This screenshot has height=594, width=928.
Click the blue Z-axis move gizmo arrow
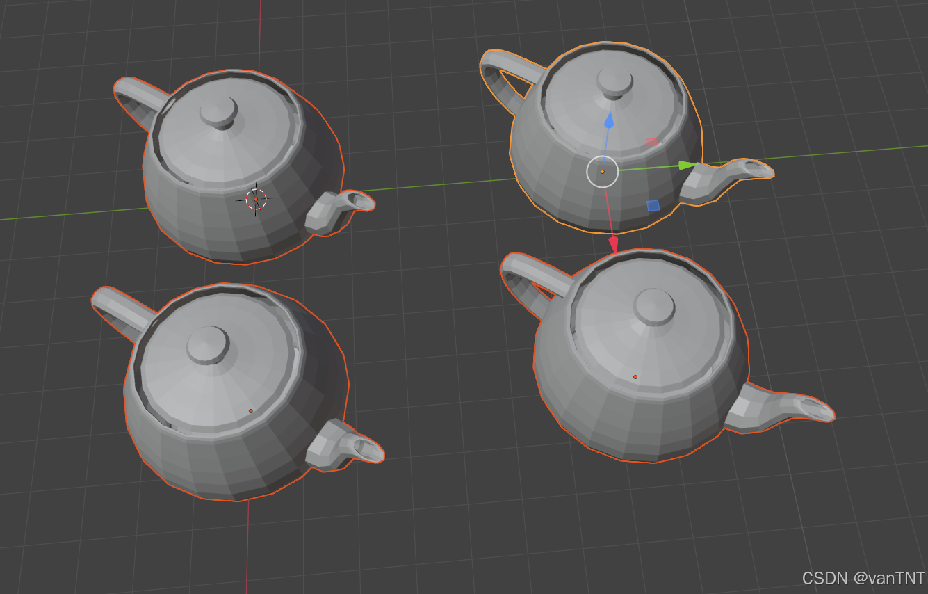coord(609,121)
